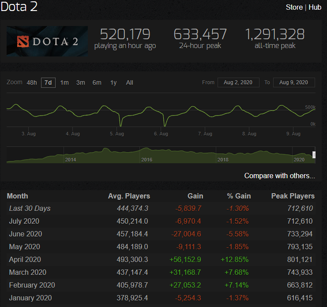Screen dimensions: 327x307
Task: Click the Gain column header
Action: click(x=195, y=196)
